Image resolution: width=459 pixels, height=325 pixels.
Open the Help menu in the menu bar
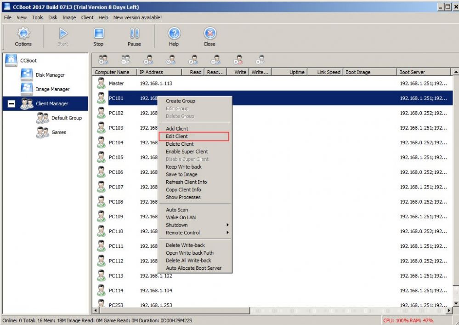[103, 17]
